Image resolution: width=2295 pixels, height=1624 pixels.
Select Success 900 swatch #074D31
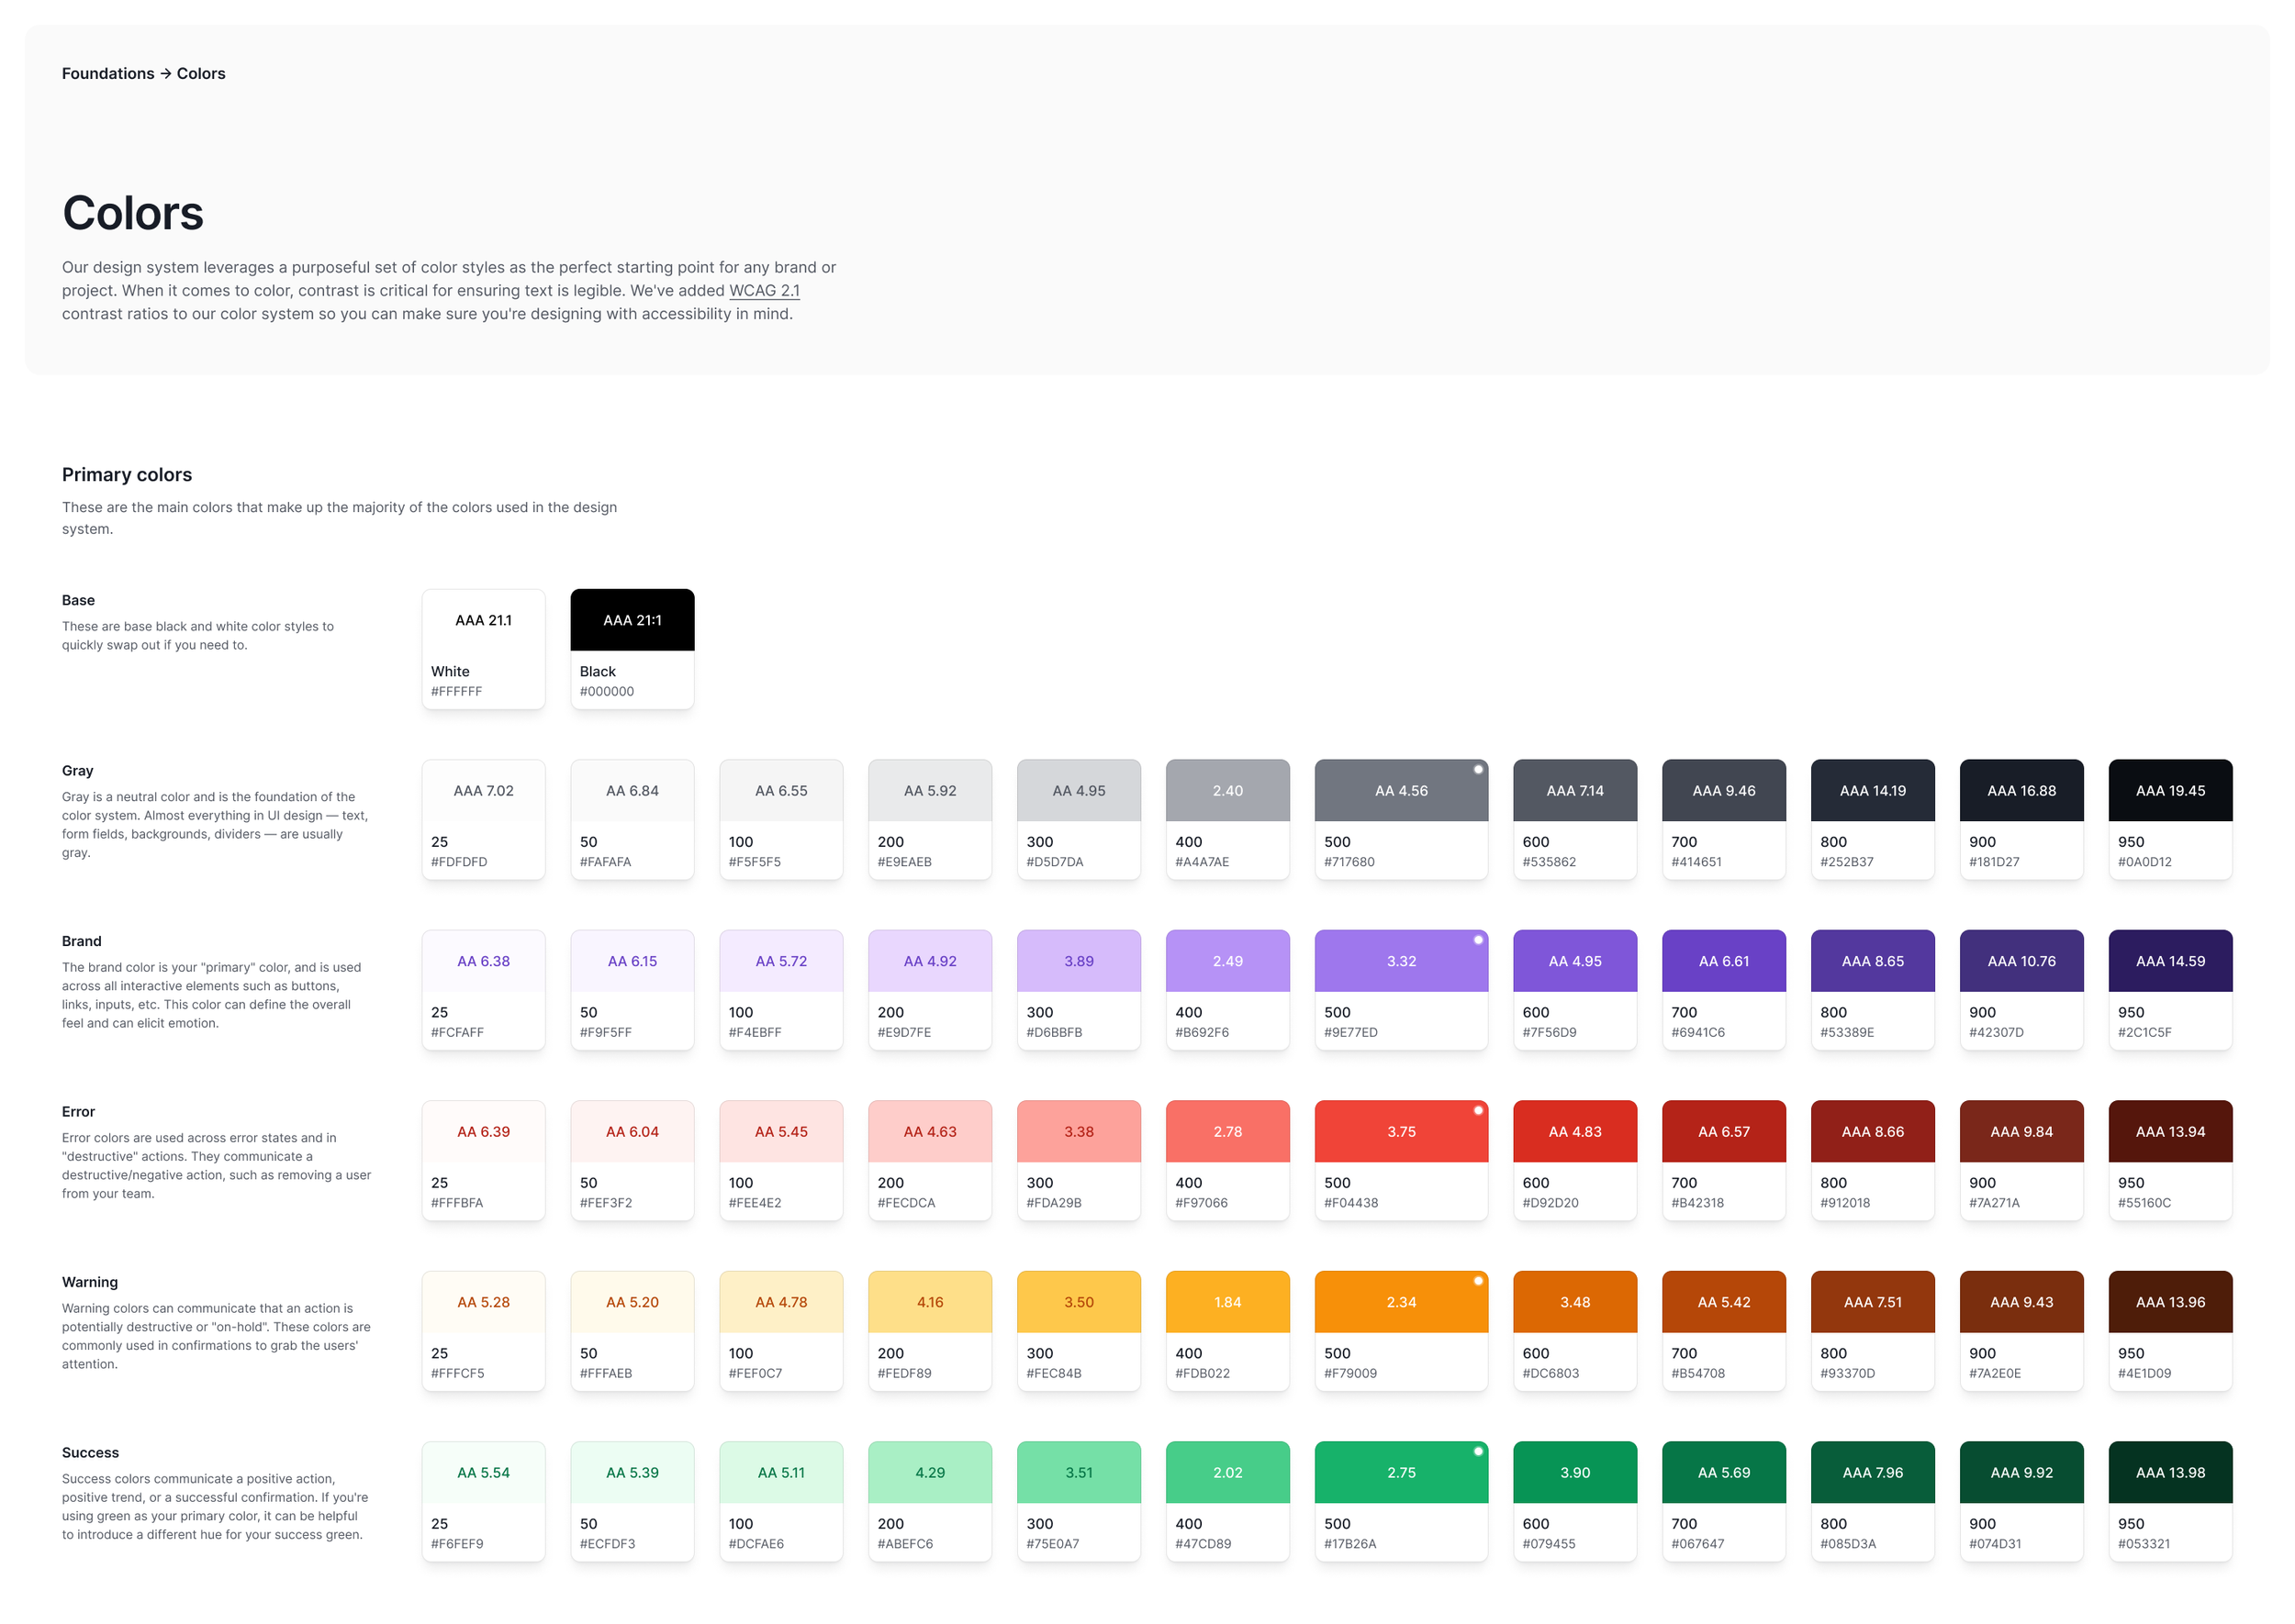[x=2020, y=1500]
